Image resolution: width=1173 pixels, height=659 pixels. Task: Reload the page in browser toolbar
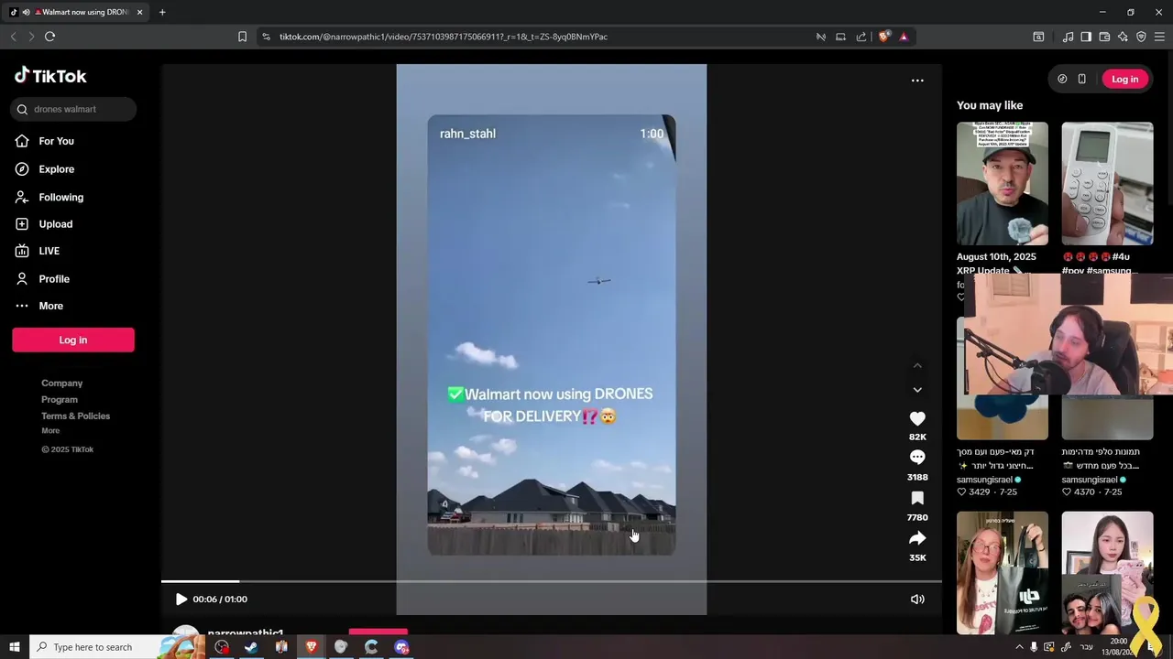(x=50, y=37)
